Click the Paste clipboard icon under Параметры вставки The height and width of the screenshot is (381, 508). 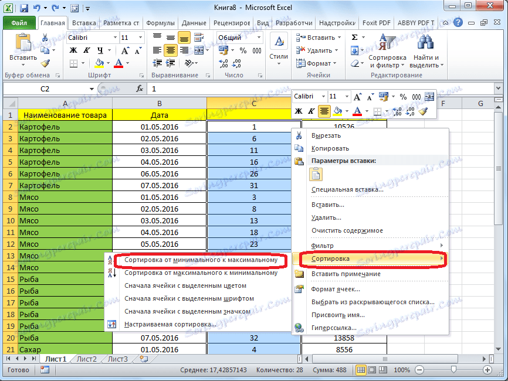pyautogui.click(x=317, y=174)
